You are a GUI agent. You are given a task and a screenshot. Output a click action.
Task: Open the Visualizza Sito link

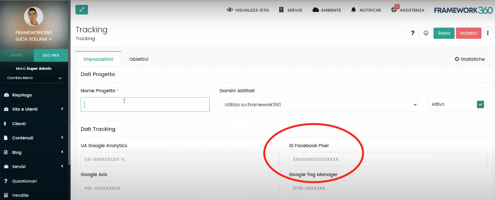tap(247, 10)
